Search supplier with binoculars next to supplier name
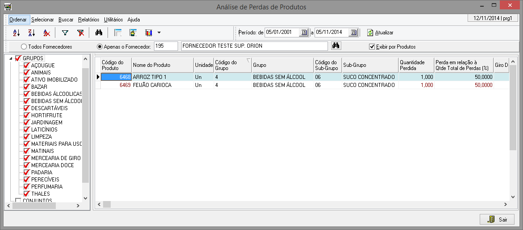 click(336, 46)
